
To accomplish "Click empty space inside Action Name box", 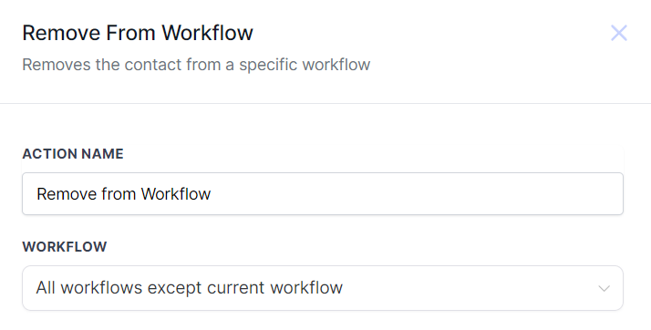I will [415, 194].
